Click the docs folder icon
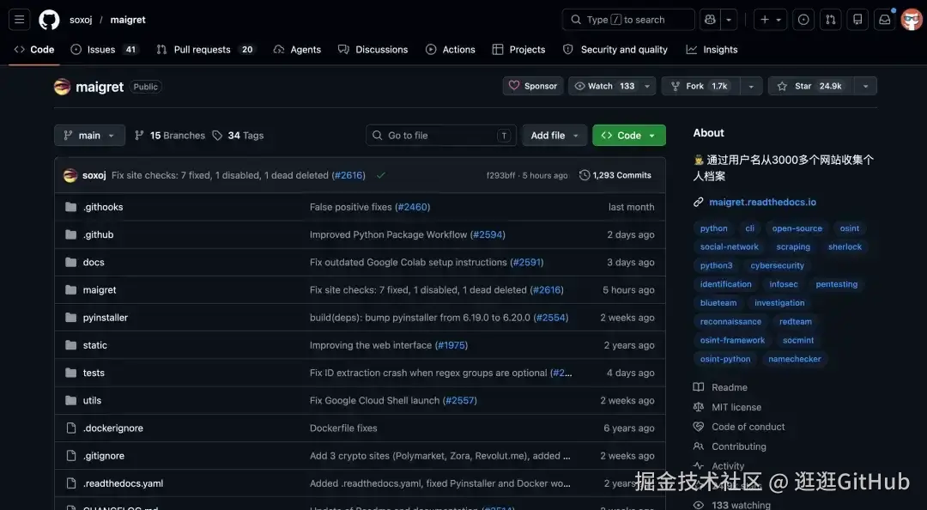 [x=71, y=262]
